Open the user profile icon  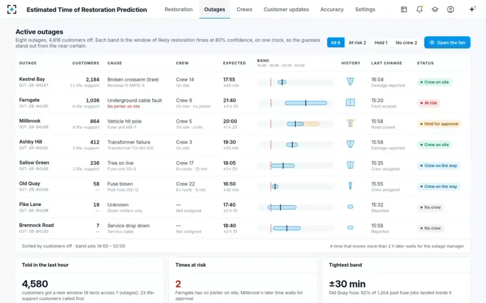tap(450, 9)
